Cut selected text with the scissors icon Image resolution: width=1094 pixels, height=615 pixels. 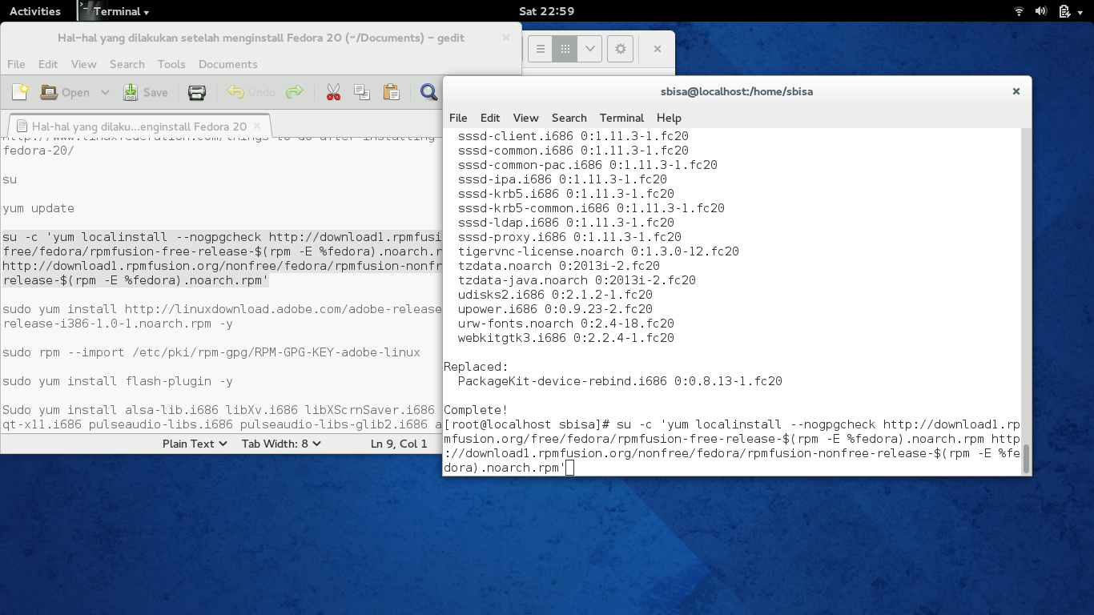click(x=333, y=92)
